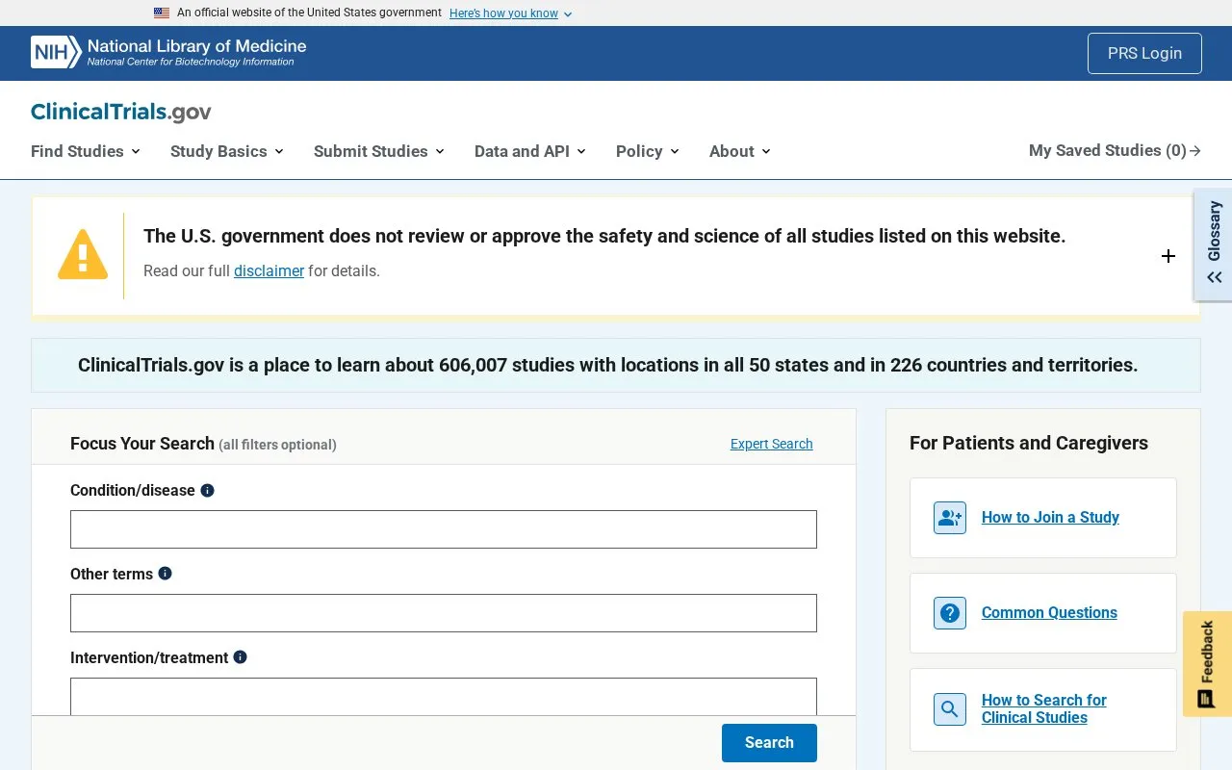This screenshot has width=1232, height=770.
Task: Open the How to Join a Study link
Action: (1050, 518)
